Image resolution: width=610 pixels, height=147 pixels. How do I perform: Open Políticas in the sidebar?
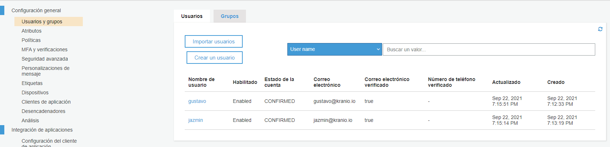(31, 40)
